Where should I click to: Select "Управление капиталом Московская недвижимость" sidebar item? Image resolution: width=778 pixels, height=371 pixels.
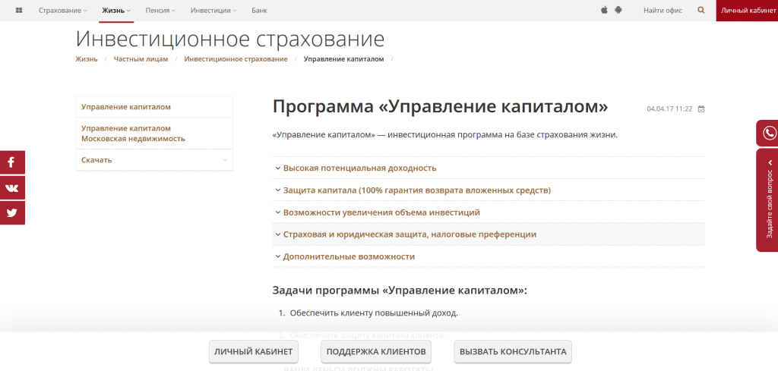pos(133,134)
